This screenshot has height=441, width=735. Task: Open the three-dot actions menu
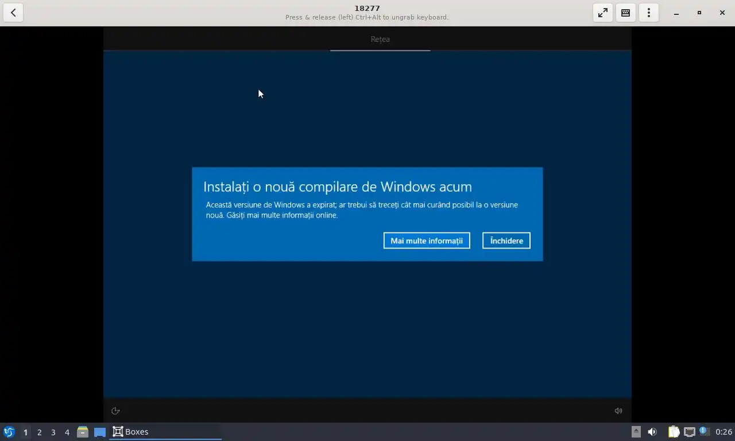[649, 13]
